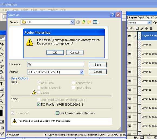Switch to the Channels tab
The height and width of the screenshot is (139, 157).
[142, 18]
